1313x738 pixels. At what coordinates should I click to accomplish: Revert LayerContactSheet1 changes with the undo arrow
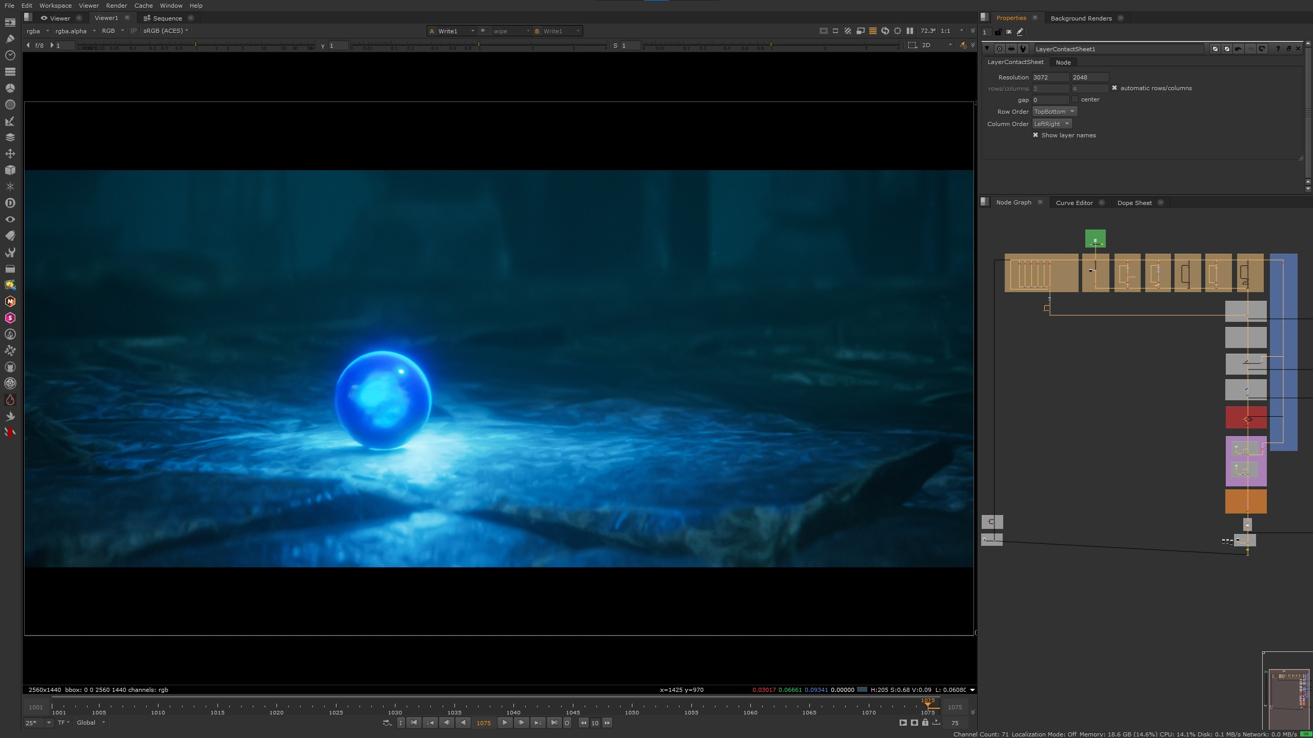pyautogui.click(x=1238, y=49)
